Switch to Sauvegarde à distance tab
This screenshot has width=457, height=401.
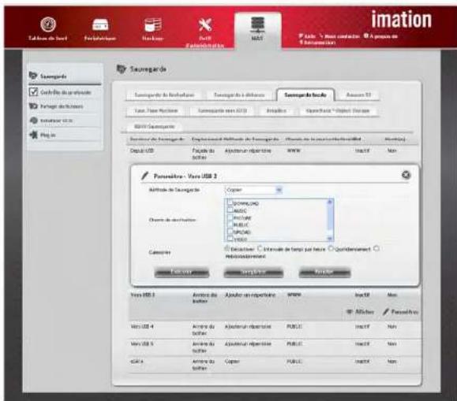pos(239,95)
